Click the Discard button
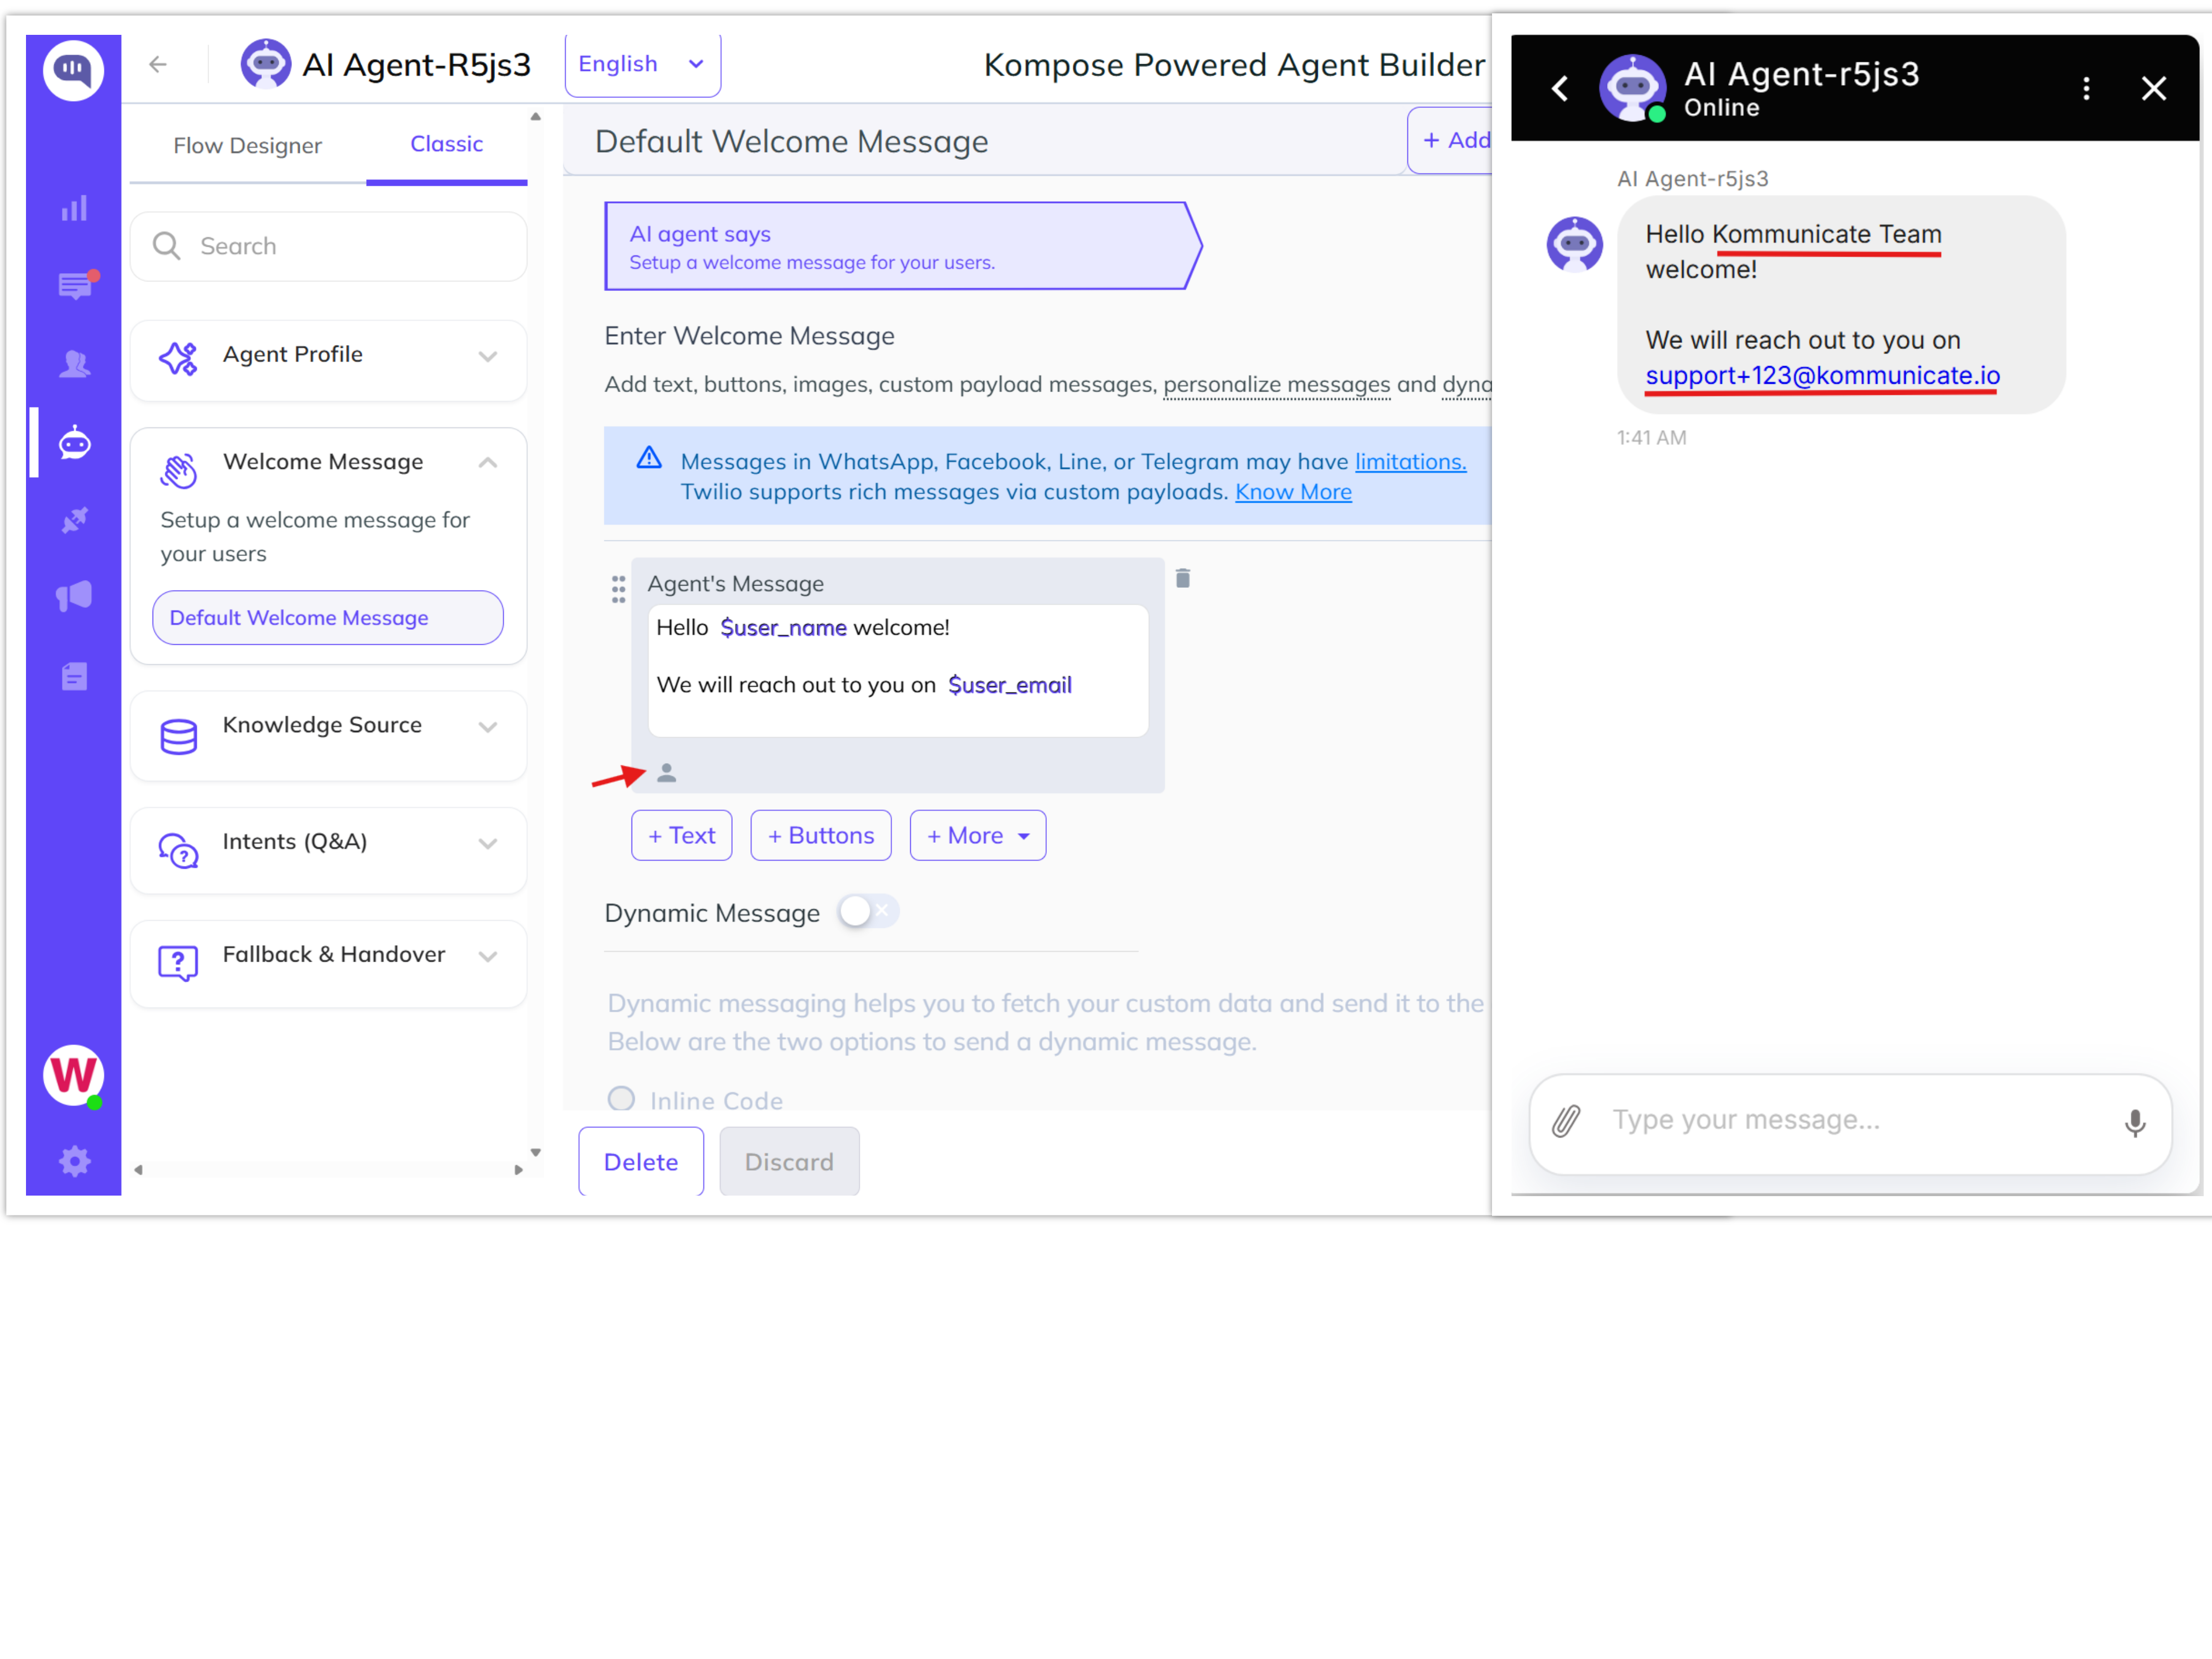 (789, 1161)
